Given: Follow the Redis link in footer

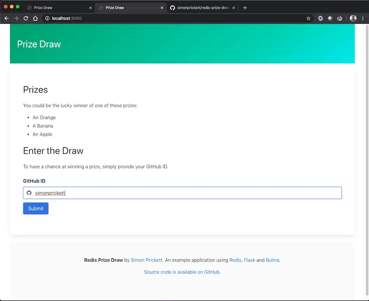Looking at the screenshot, I should (235, 260).
